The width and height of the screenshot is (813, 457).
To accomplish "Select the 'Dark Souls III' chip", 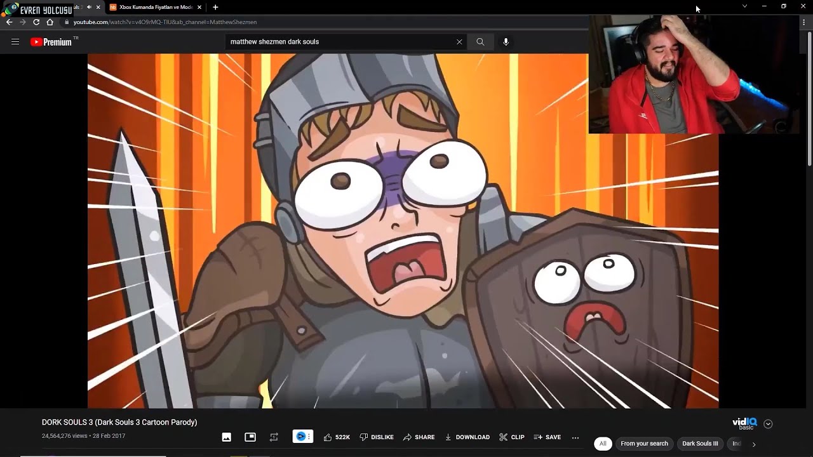I will (700, 444).
